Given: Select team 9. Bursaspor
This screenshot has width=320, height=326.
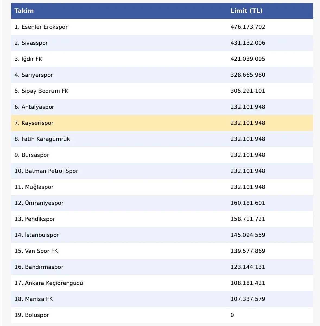Looking at the screenshot, I should click(x=32, y=155).
